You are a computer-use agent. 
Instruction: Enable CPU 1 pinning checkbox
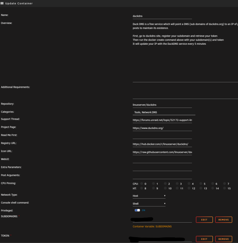(153, 183)
